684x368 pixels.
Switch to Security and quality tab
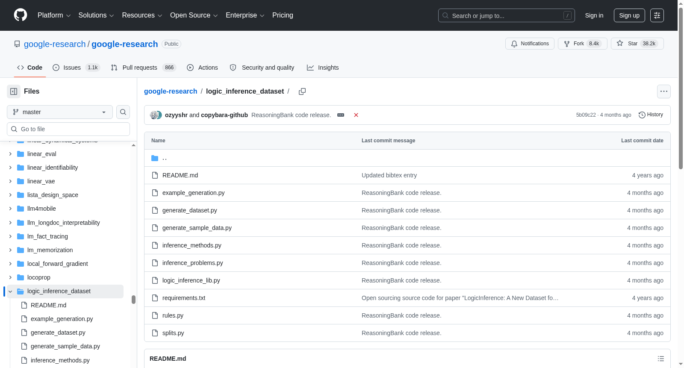tap(262, 68)
